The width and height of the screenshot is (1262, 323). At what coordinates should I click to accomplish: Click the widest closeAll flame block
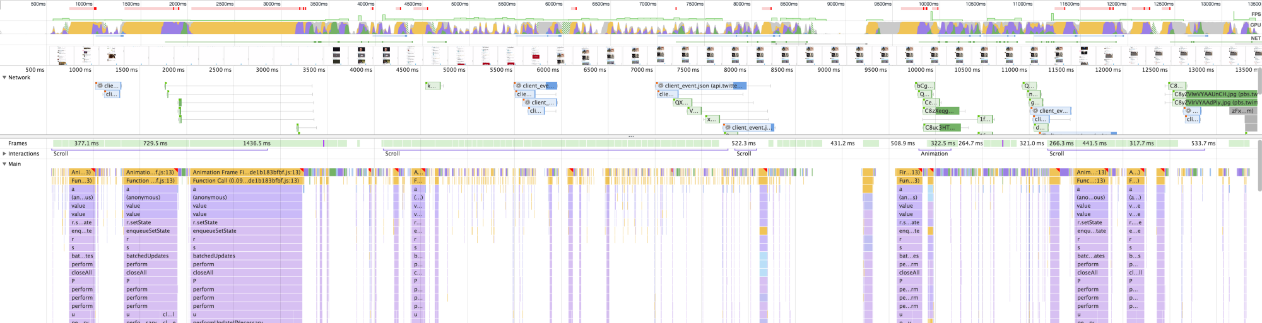pyautogui.click(x=246, y=273)
